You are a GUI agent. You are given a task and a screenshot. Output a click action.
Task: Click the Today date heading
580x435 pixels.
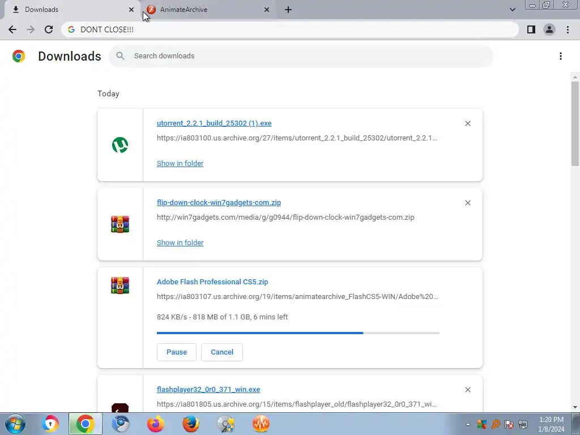[x=108, y=93]
